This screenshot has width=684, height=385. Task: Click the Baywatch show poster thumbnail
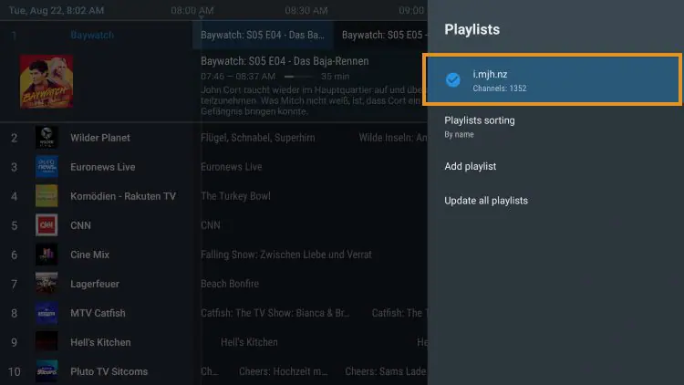[x=47, y=82]
